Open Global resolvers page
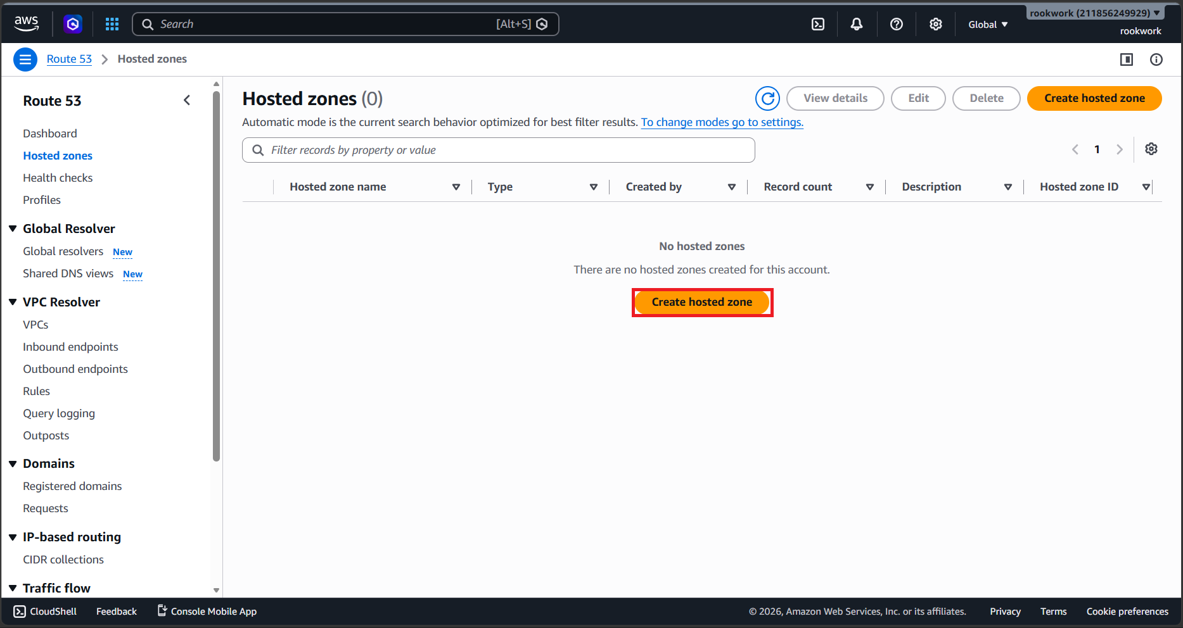 point(63,251)
